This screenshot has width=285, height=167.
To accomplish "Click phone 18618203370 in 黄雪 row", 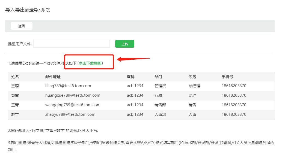I will (234, 95).
